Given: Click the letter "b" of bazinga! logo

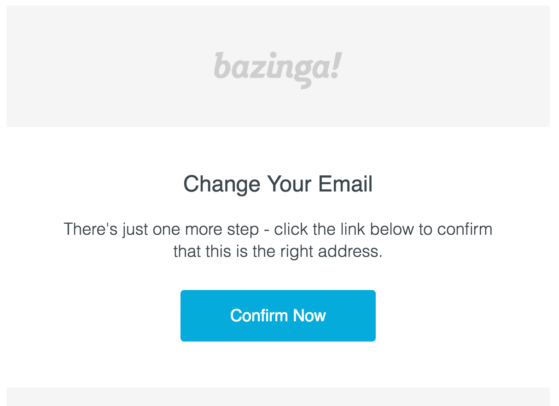Looking at the screenshot, I should (221, 66).
